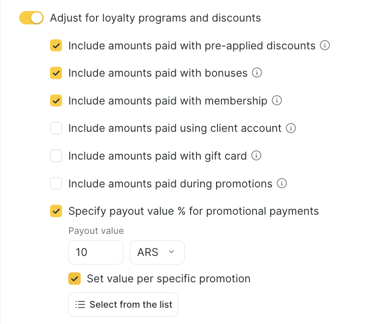Enable Include amounts paid using client account
Screen dimensions: 388x324
point(56,128)
